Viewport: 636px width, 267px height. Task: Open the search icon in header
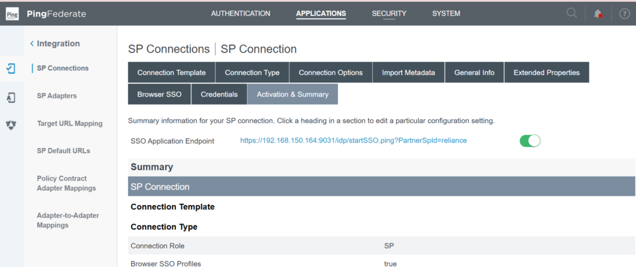572,14
